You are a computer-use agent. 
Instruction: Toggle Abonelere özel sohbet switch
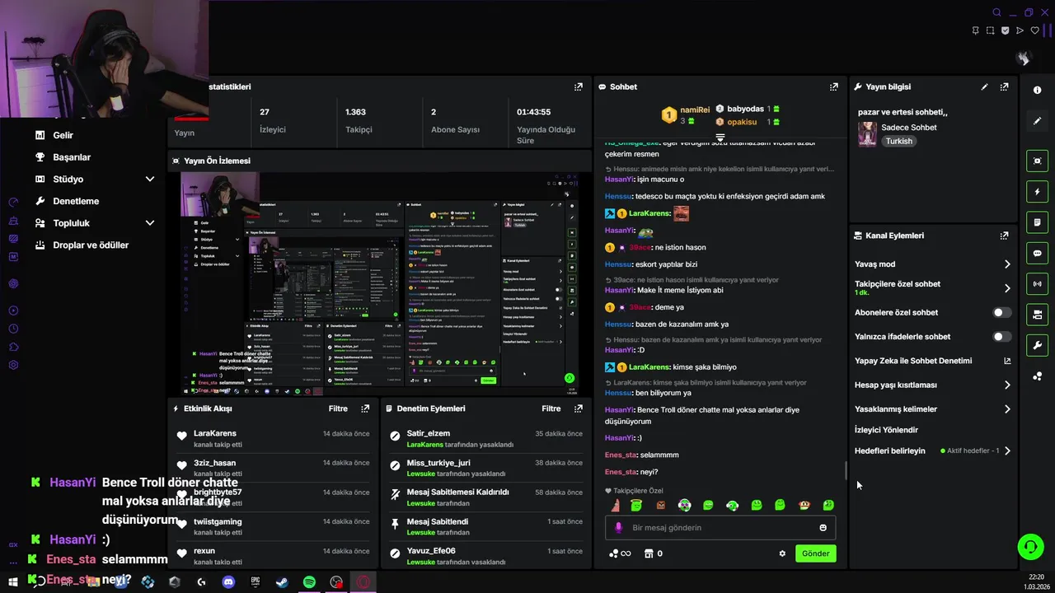1001,313
